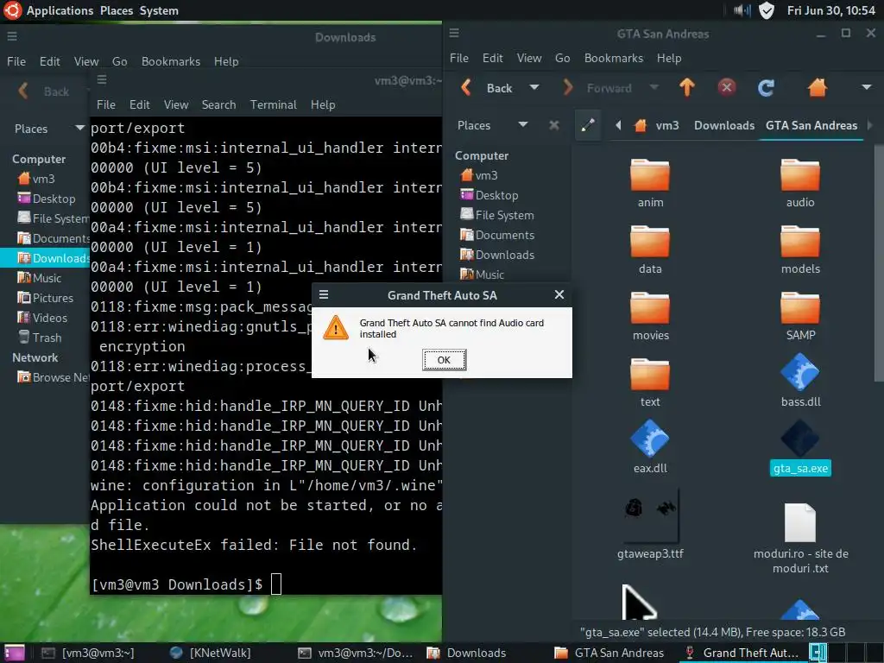Click the clock in the top panel
This screenshot has width=884, height=663.
[x=831, y=10]
